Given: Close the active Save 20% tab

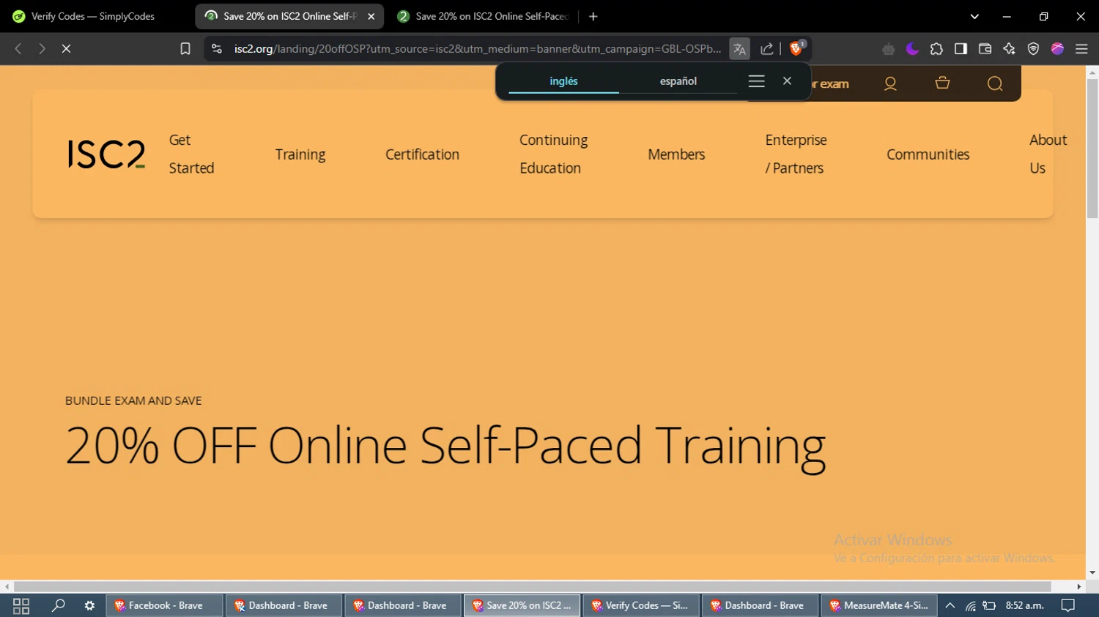Looking at the screenshot, I should [x=371, y=16].
